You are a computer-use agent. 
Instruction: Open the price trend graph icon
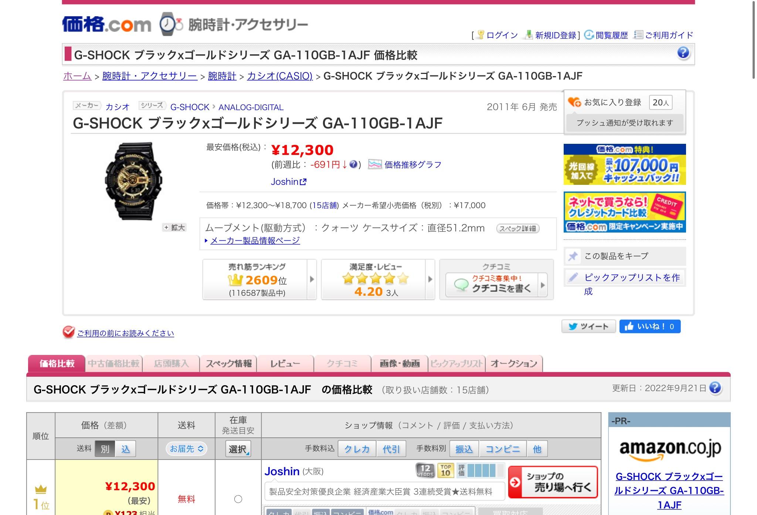point(374,165)
